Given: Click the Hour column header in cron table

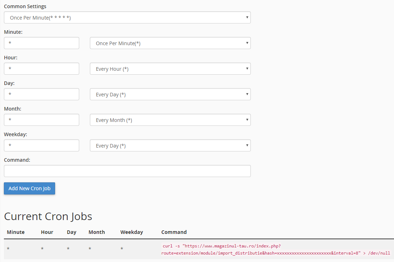Looking at the screenshot, I should [x=47, y=232].
